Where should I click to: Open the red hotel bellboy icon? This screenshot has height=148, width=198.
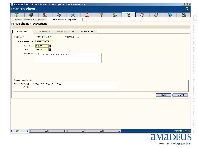coord(87,15)
